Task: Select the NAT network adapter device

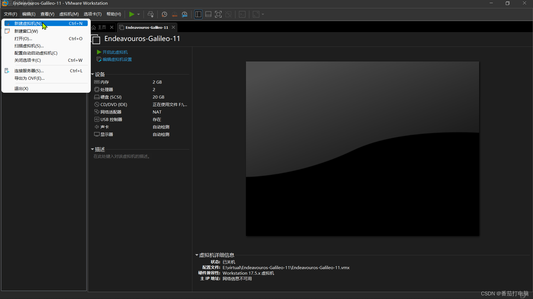Action: 110,112
